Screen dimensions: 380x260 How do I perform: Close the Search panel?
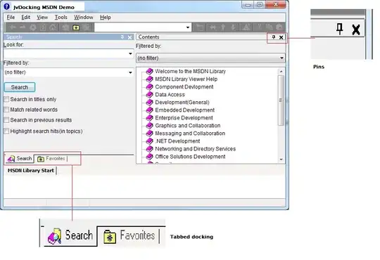130,37
